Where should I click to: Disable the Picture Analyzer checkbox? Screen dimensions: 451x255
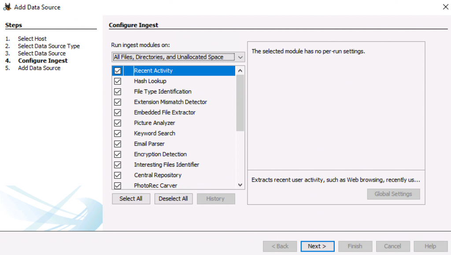pos(118,123)
